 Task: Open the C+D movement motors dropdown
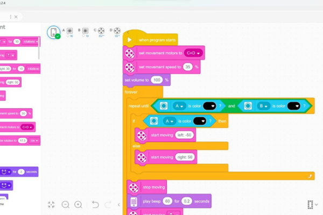[x=193, y=53]
